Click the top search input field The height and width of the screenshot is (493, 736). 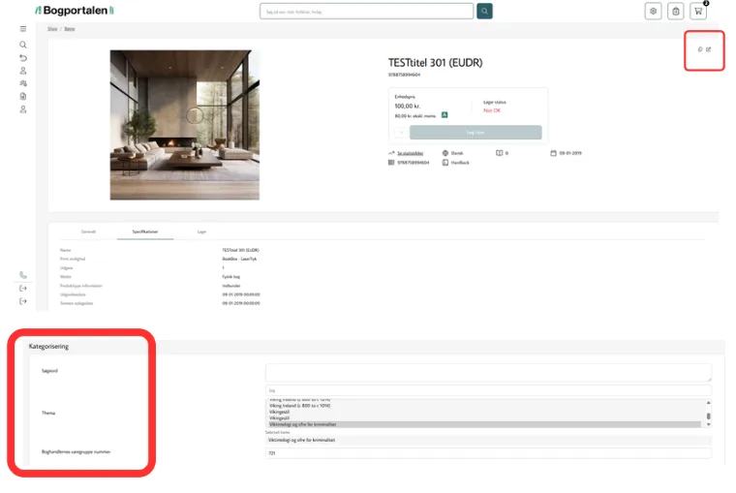pos(367,12)
